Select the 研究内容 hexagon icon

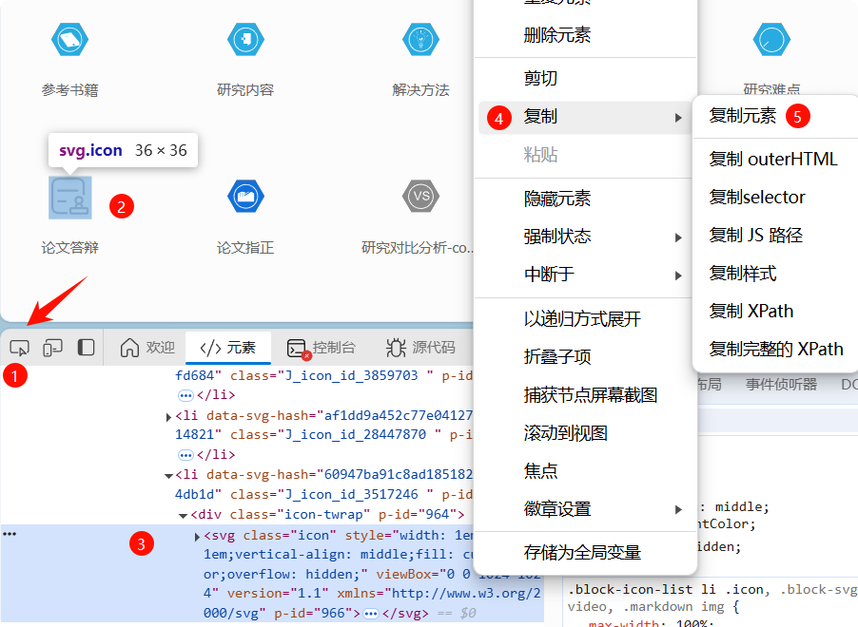coord(245,39)
